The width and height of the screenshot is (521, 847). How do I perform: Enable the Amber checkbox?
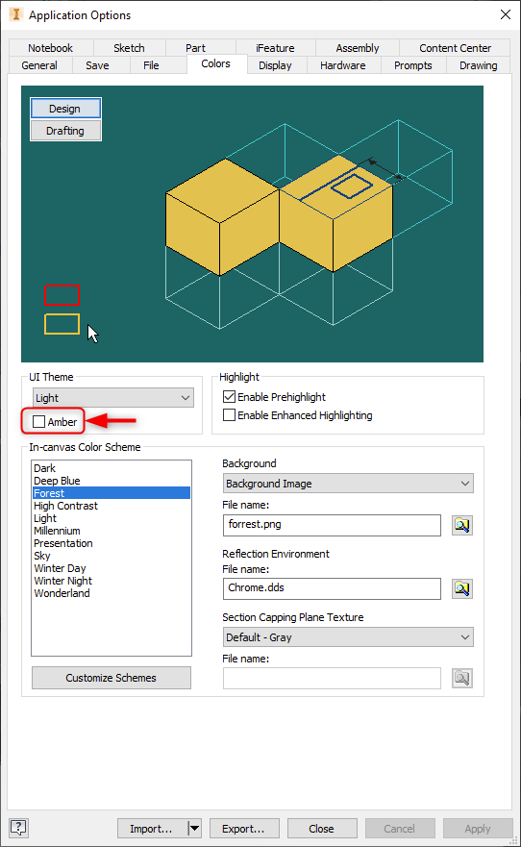coord(38,422)
